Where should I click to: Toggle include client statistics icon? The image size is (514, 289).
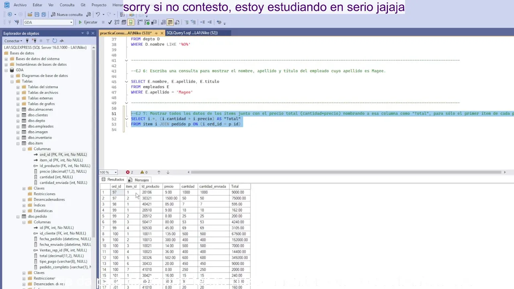[154, 22]
